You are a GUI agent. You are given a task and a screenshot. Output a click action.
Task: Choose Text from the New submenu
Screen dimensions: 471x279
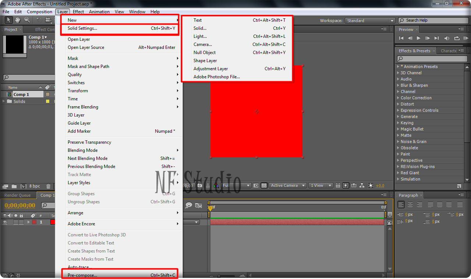[198, 20]
